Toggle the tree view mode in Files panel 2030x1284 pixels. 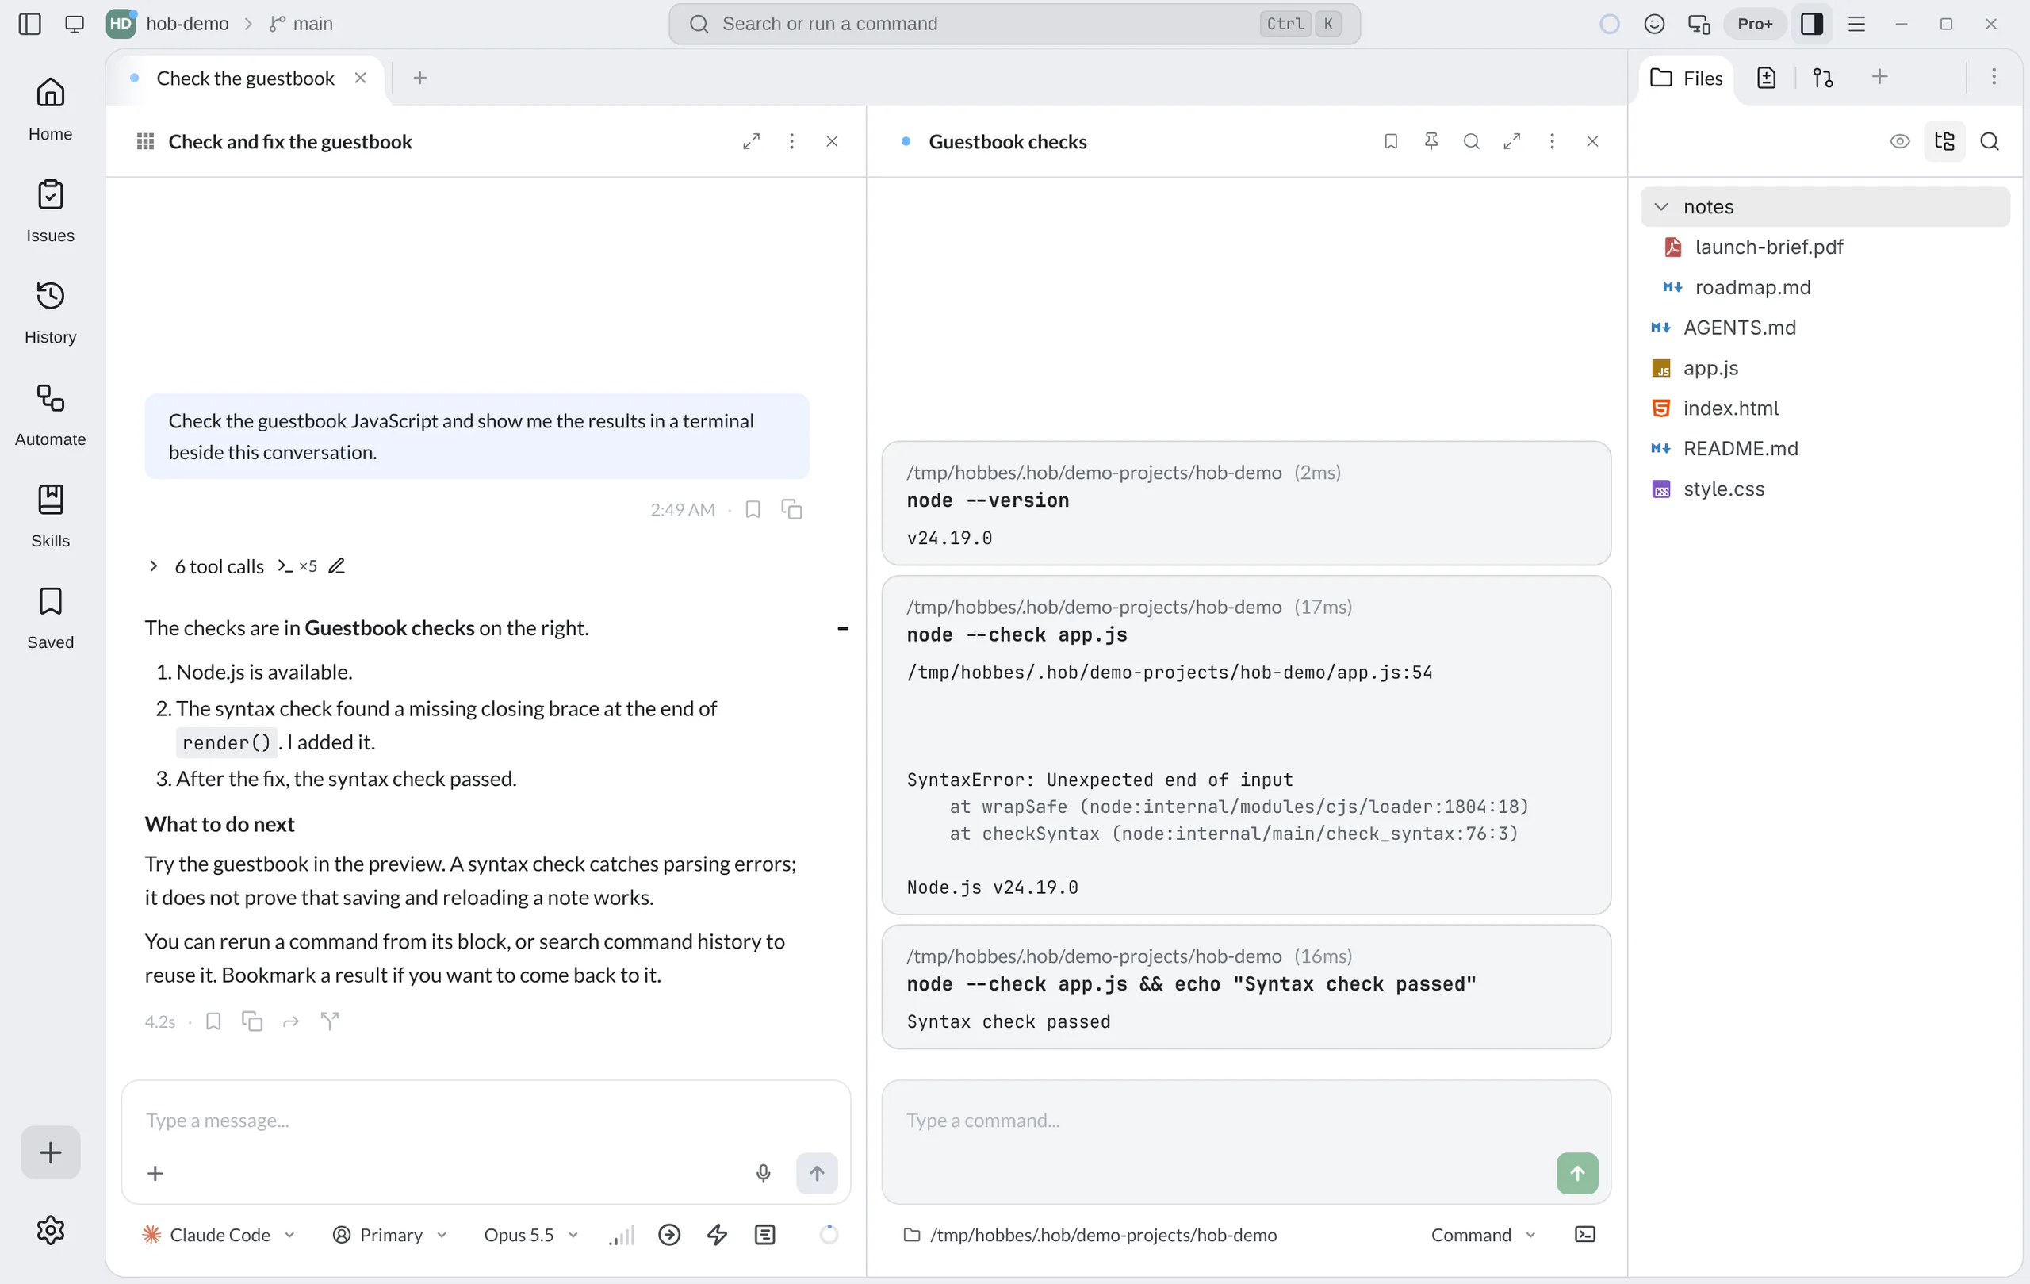tap(1944, 141)
